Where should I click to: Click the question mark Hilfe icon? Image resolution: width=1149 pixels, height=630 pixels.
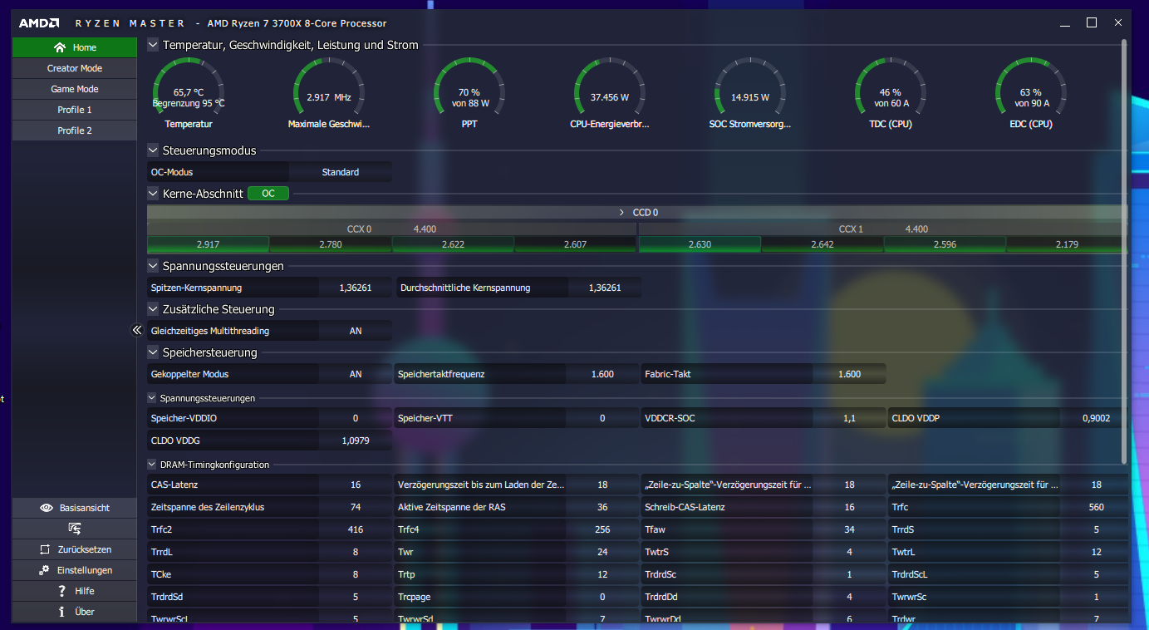tap(61, 591)
